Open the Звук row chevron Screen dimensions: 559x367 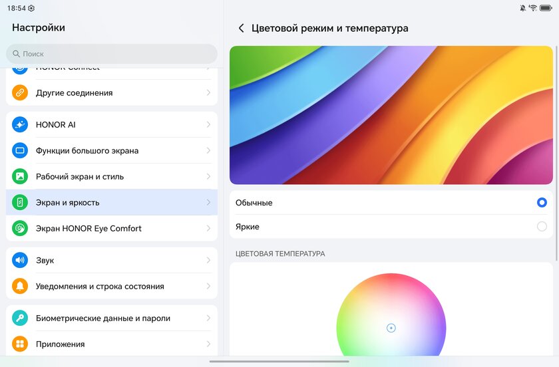click(x=208, y=260)
